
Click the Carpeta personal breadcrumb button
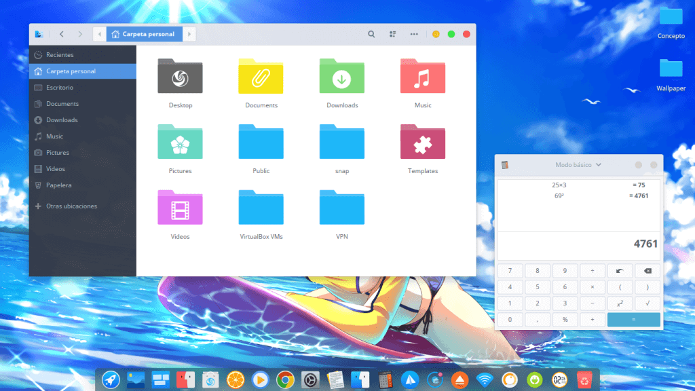(144, 34)
